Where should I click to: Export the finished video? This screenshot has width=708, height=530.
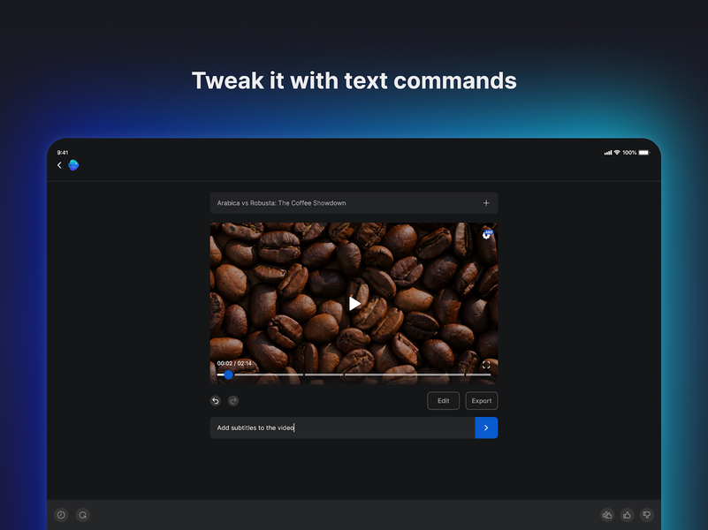[x=481, y=400]
